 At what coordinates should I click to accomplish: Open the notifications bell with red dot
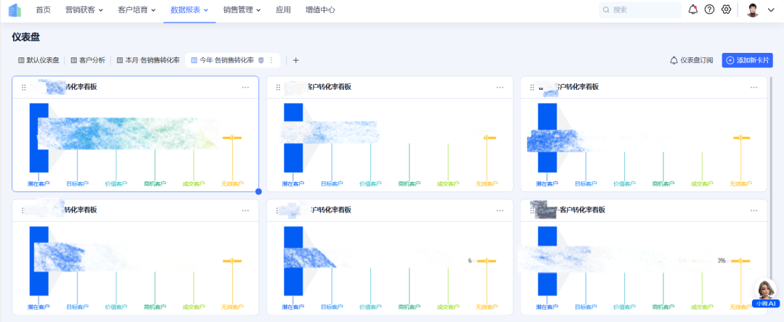click(x=693, y=9)
